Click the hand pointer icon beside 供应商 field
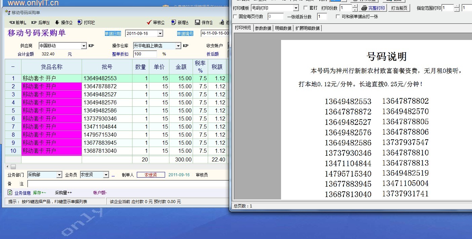This screenshot has width=472, height=239. 91,46
